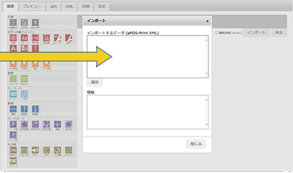Click the purple cross-shaped icon in ページモード

57,124
